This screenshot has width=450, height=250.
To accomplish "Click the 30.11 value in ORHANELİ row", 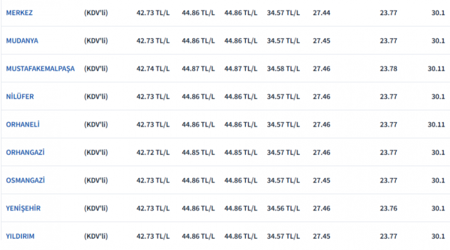I will 436,124.
